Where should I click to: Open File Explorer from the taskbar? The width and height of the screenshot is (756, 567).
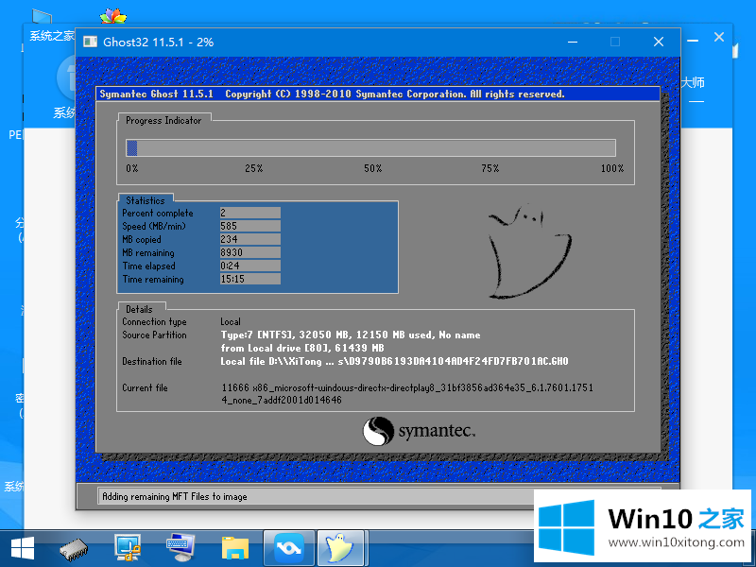[x=234, y=548]
